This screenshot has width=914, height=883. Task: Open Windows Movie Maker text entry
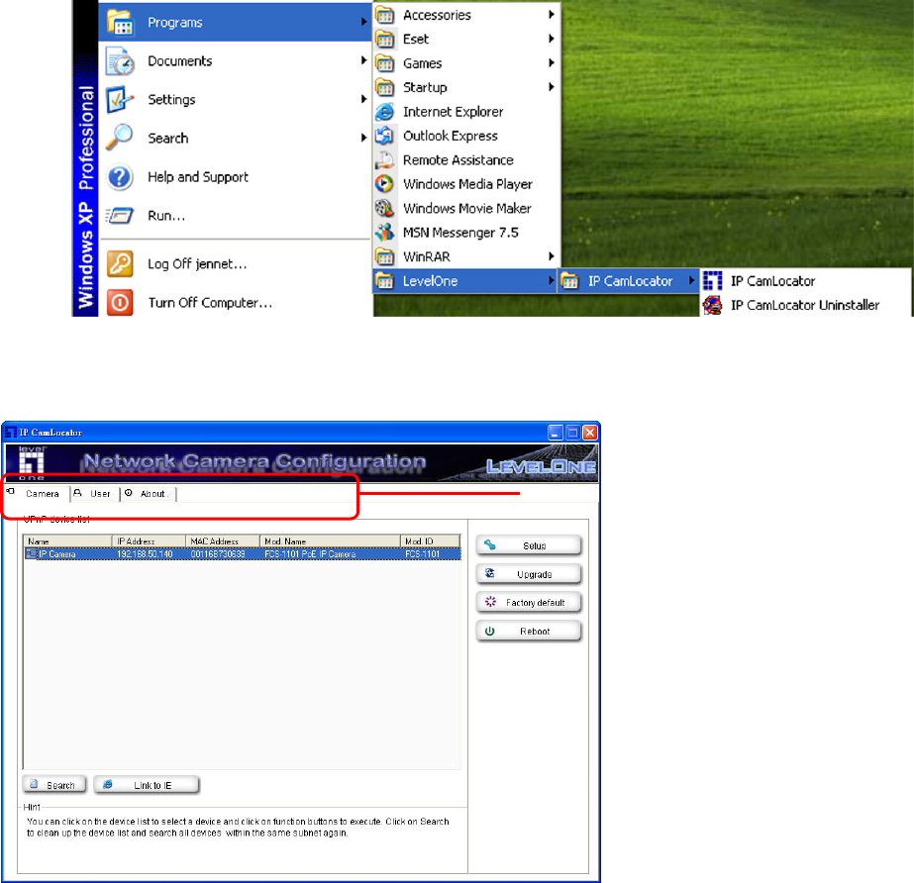point(467,208)
